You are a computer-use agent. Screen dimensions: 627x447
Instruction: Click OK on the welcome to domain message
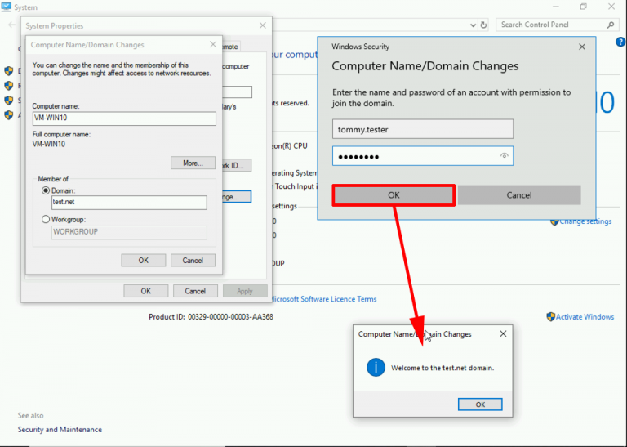479,405
